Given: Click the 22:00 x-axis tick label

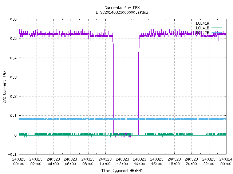Looking at the screenshot, I should pyautogui.click(x=209, y=164).
